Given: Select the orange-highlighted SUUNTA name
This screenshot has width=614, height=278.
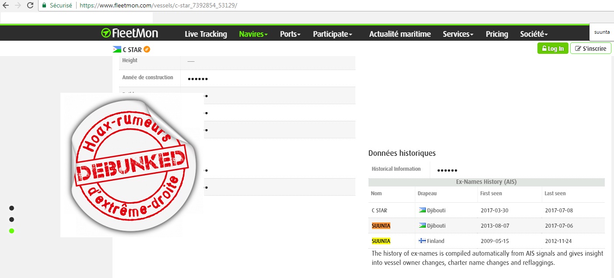Looking at the screenshot, I should [x=381, y=225].
